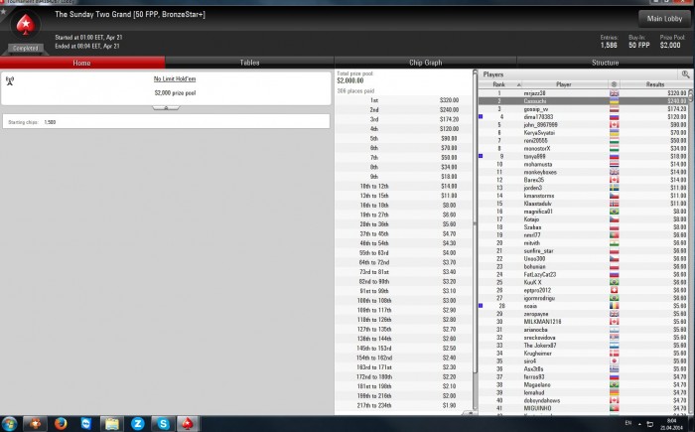Open the player search magnifier
Viewport: 695px width, 432px height.
tap(685, 74)
